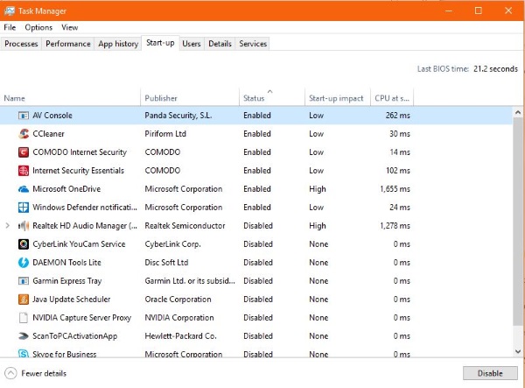
Task: Click the CyberLink YouCam Service icon
Action: click(x=23, y=244)
